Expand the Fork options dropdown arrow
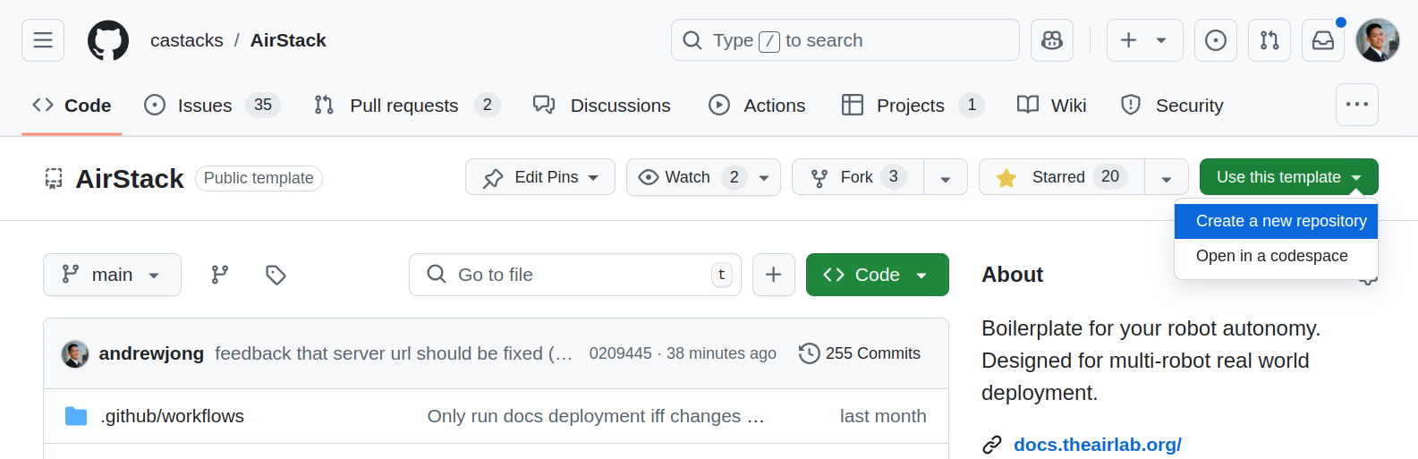The width and height of the screenshot is (1418, 459). pos(946,178)
